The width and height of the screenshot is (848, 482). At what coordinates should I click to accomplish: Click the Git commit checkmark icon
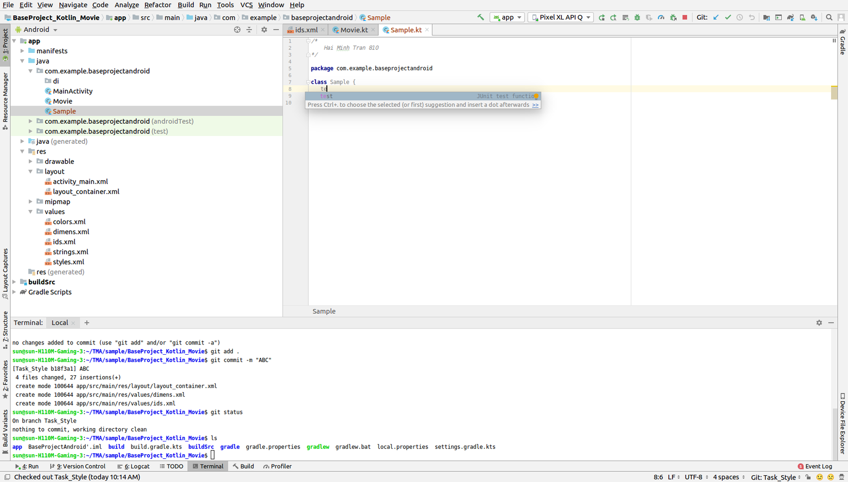pos(728,17)
